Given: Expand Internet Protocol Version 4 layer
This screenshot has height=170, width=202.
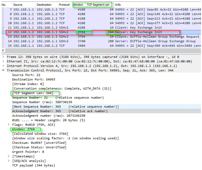Looking at the screenshot, I should [x=3, y=66].
